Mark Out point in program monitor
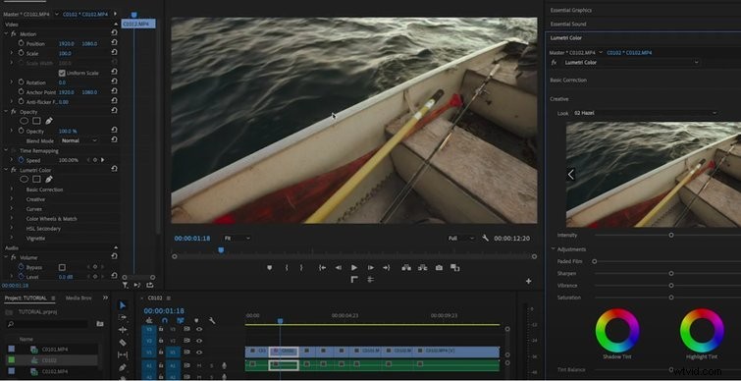741x381 pixels. 301,267
